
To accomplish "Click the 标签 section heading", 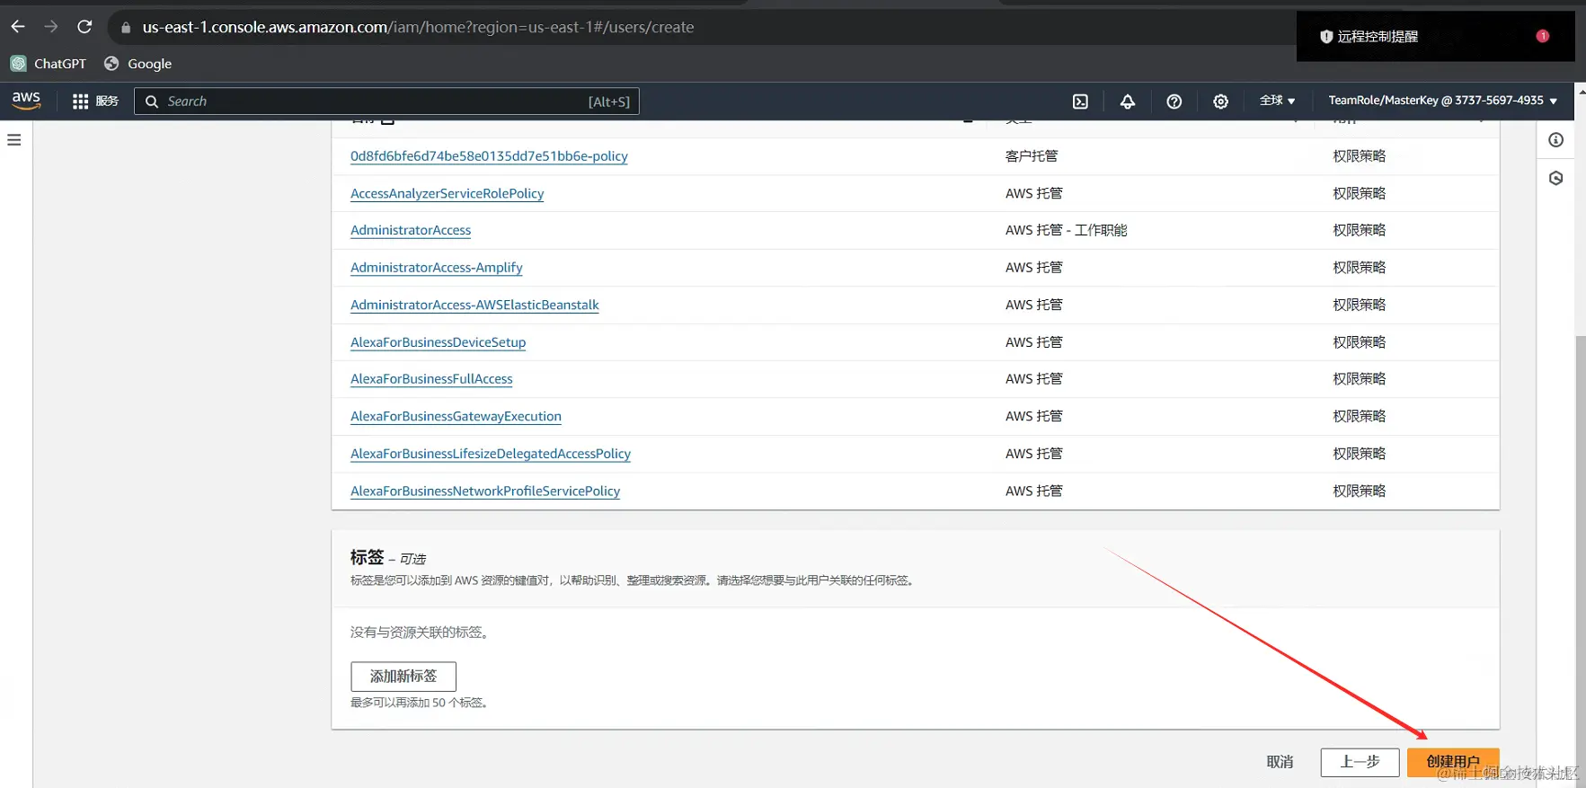I will point(367,558).
